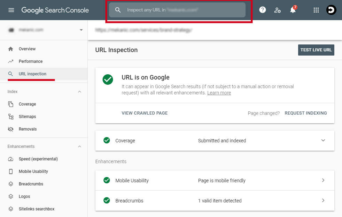This screenshot has width=342, height=217.
Task: Click the Overview home icon
Action: pyautogui.click(x=10, y=49)
